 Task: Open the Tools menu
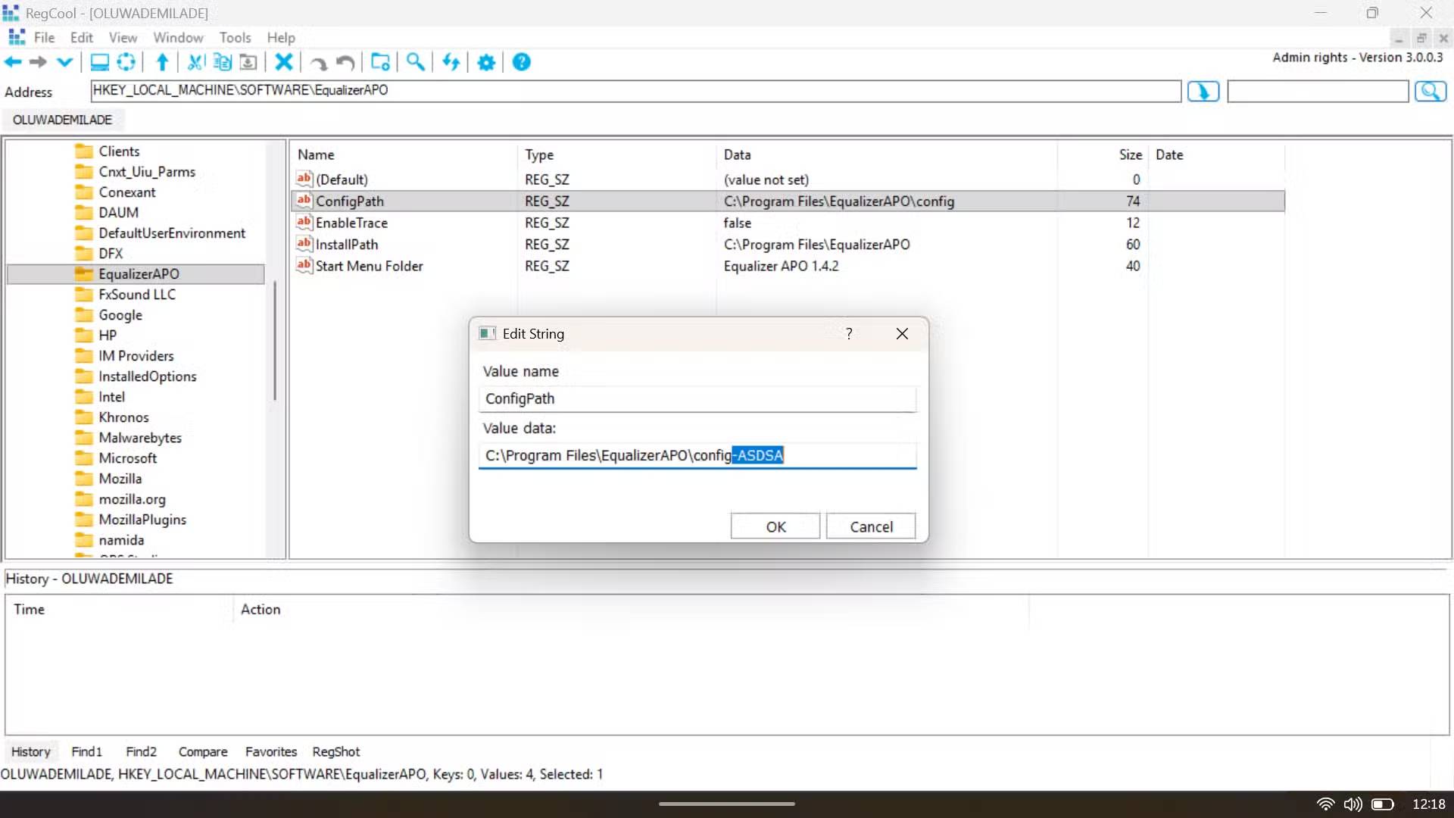pyautogui.click(x=235, y=37)
